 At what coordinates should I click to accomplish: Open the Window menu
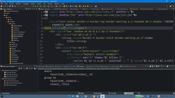[x=57, y=4]
